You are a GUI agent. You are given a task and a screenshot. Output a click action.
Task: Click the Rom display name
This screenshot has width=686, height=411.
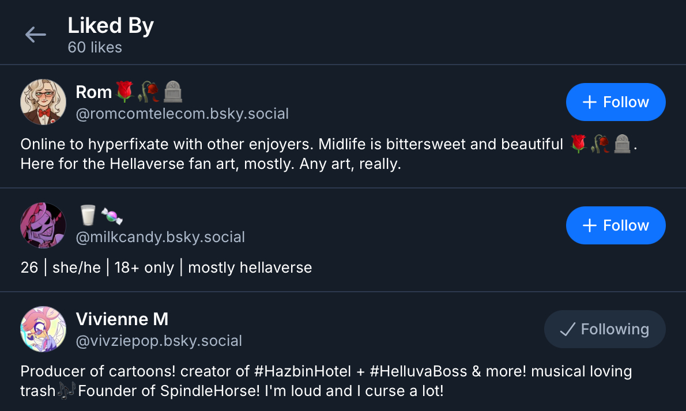pos(94,92)
